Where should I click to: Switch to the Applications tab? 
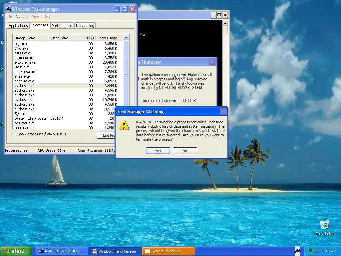pos(18,26)
